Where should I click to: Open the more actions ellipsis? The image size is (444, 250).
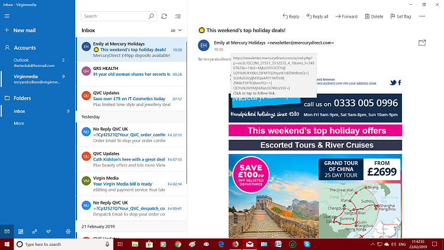tap(422, 16)
